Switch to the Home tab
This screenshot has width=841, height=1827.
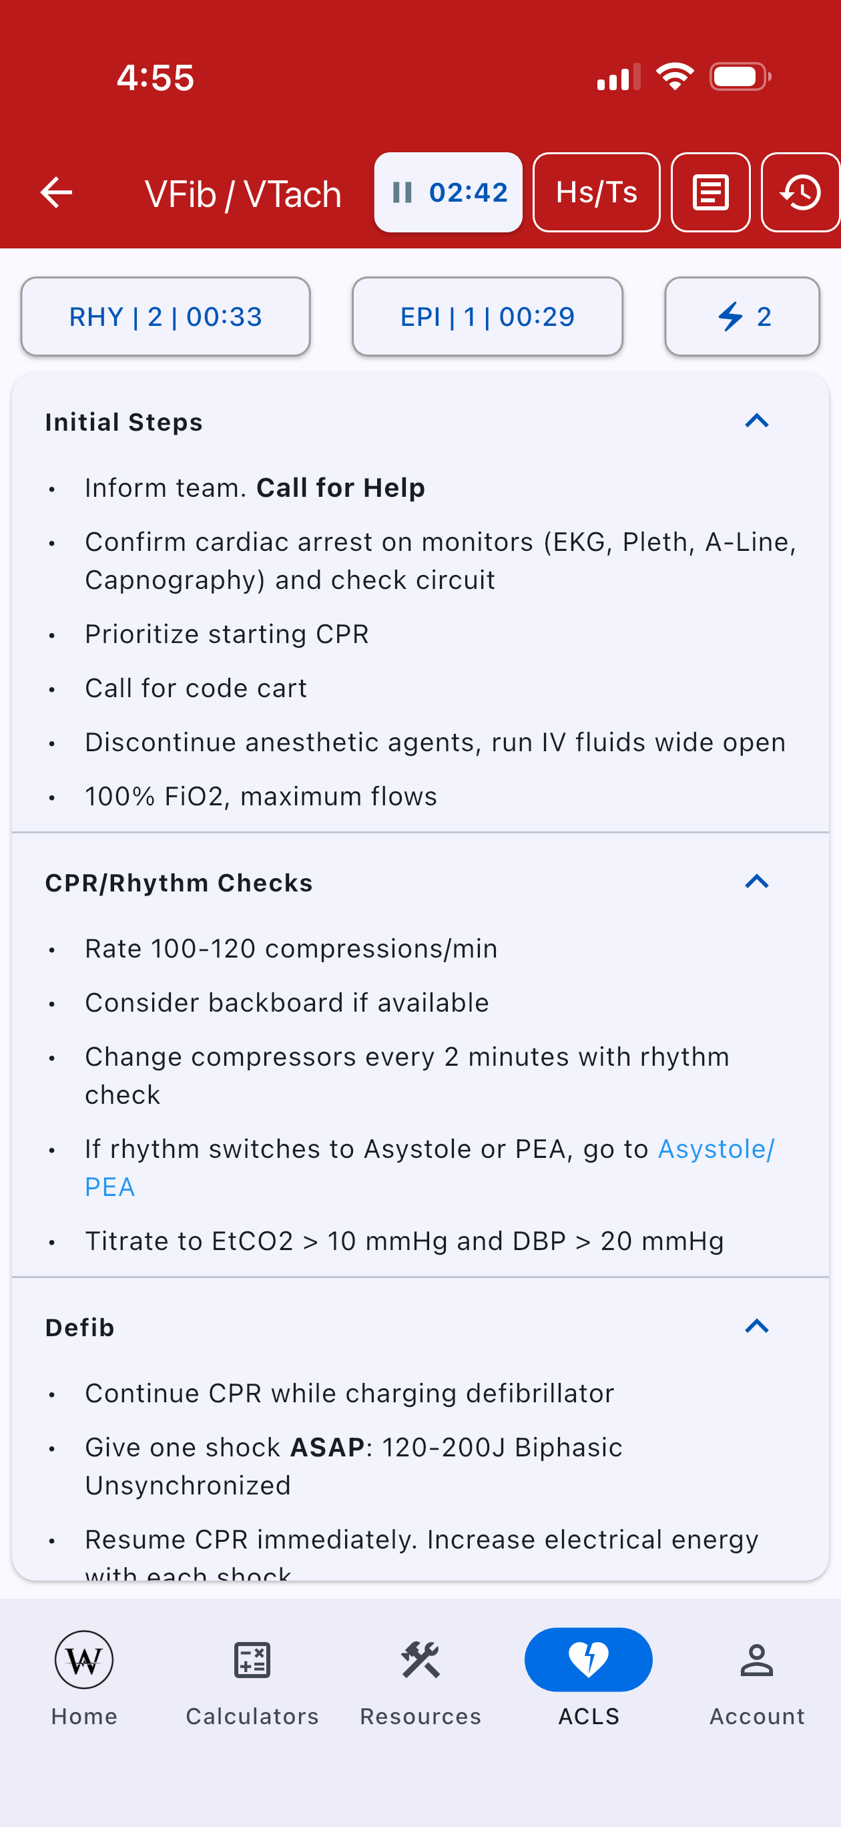point(83,1678)
